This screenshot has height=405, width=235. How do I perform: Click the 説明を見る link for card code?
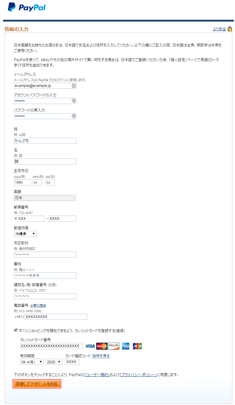[101, 356]
